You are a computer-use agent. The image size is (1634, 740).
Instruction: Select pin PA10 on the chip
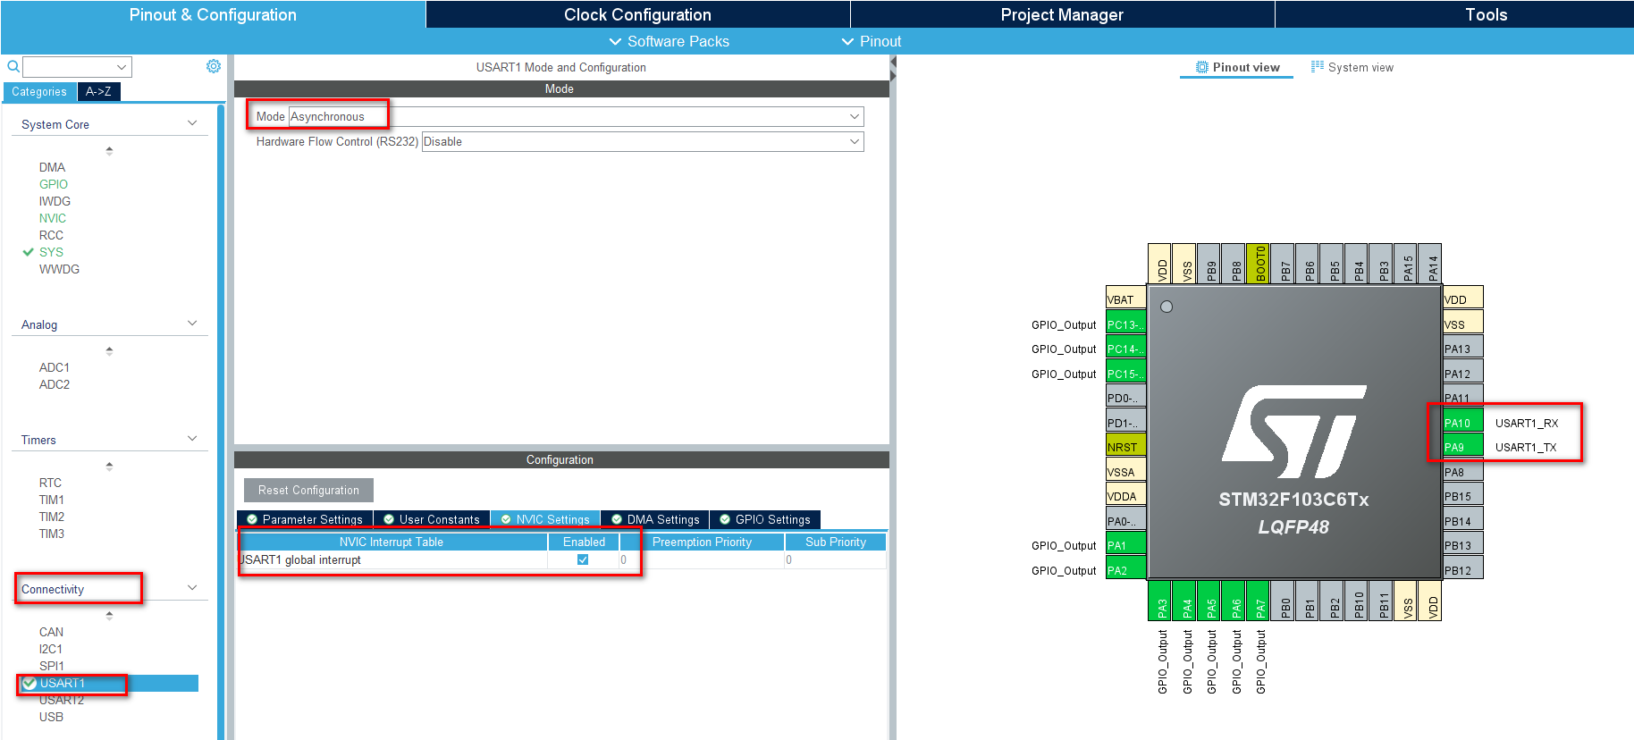point(1463,422)
